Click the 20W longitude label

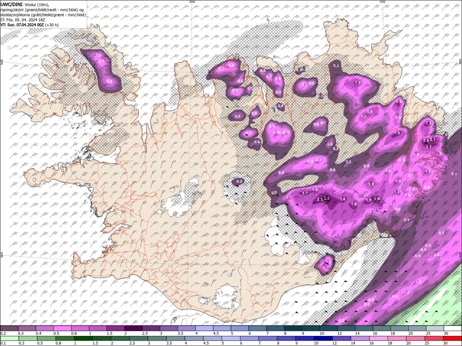tap(192, 2)
